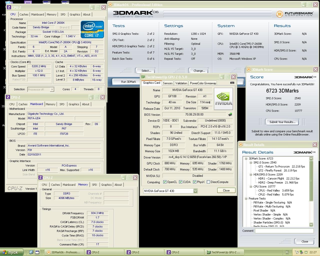Select HDR2 - Deep Freeze result row

click(x=278, y=182)
